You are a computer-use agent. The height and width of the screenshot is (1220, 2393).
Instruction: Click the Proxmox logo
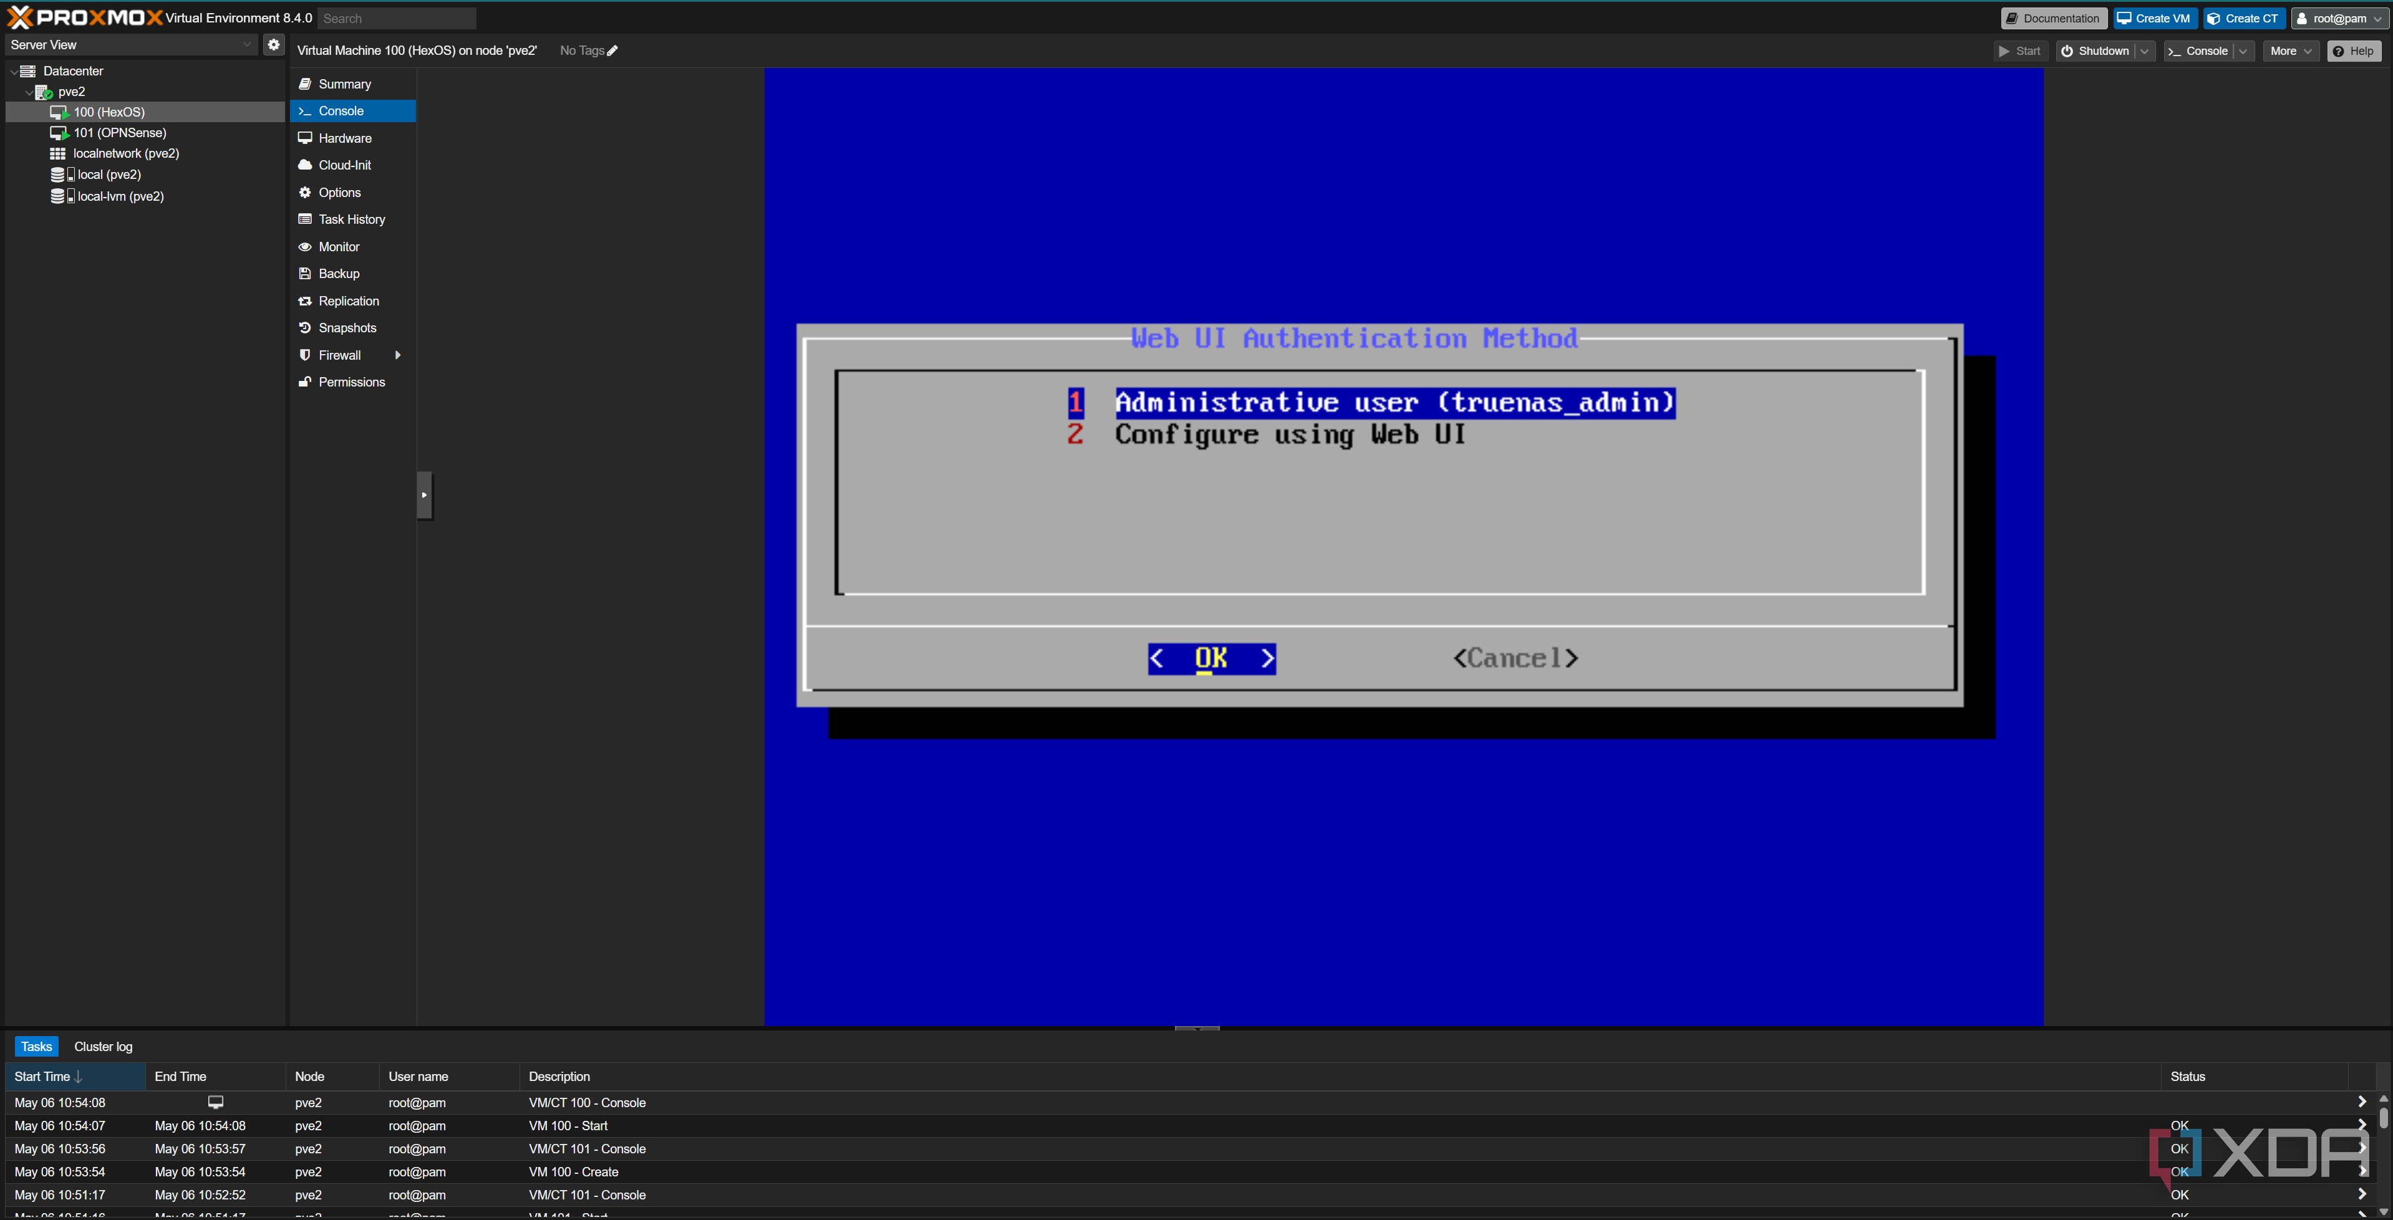[85, 17]
